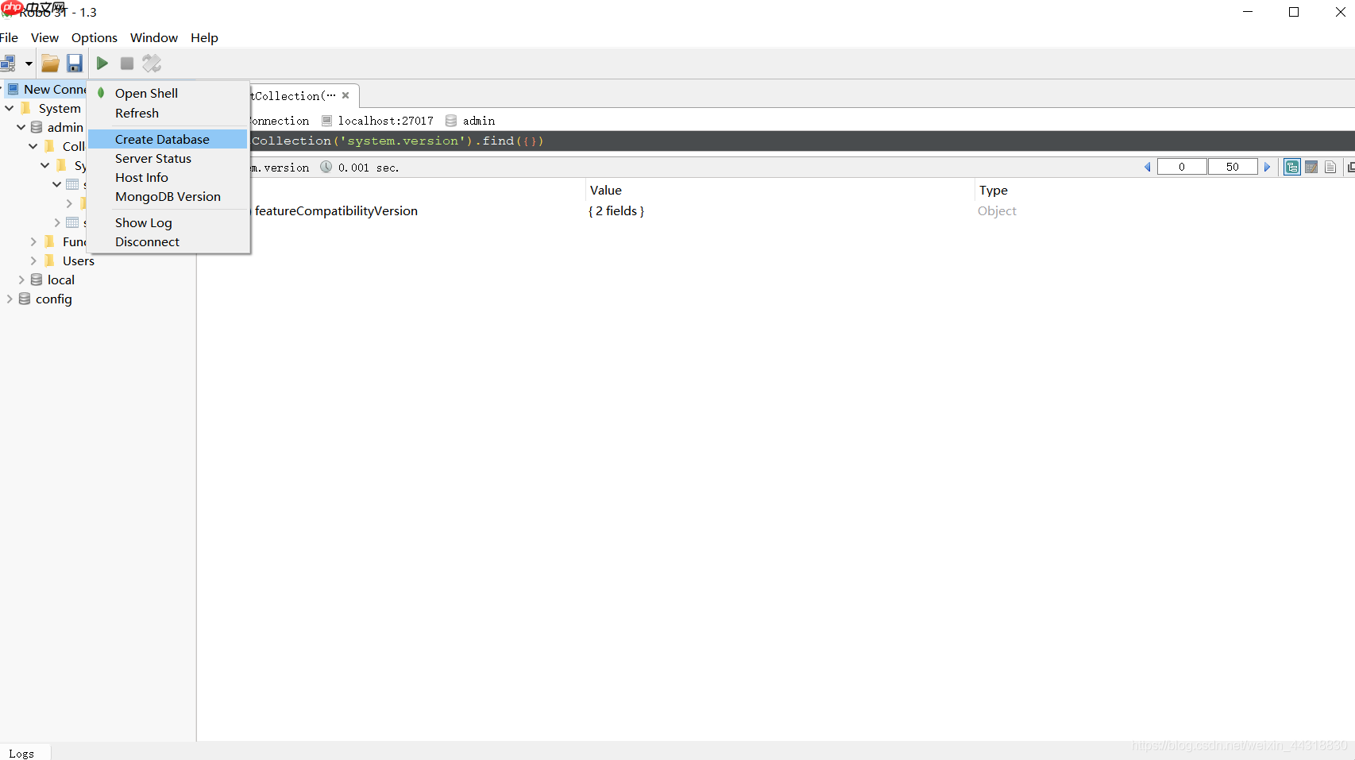Click the Rotate output orientation icon
The height and width of the screenshot is (760, 1355).
(x=152, y=64)
